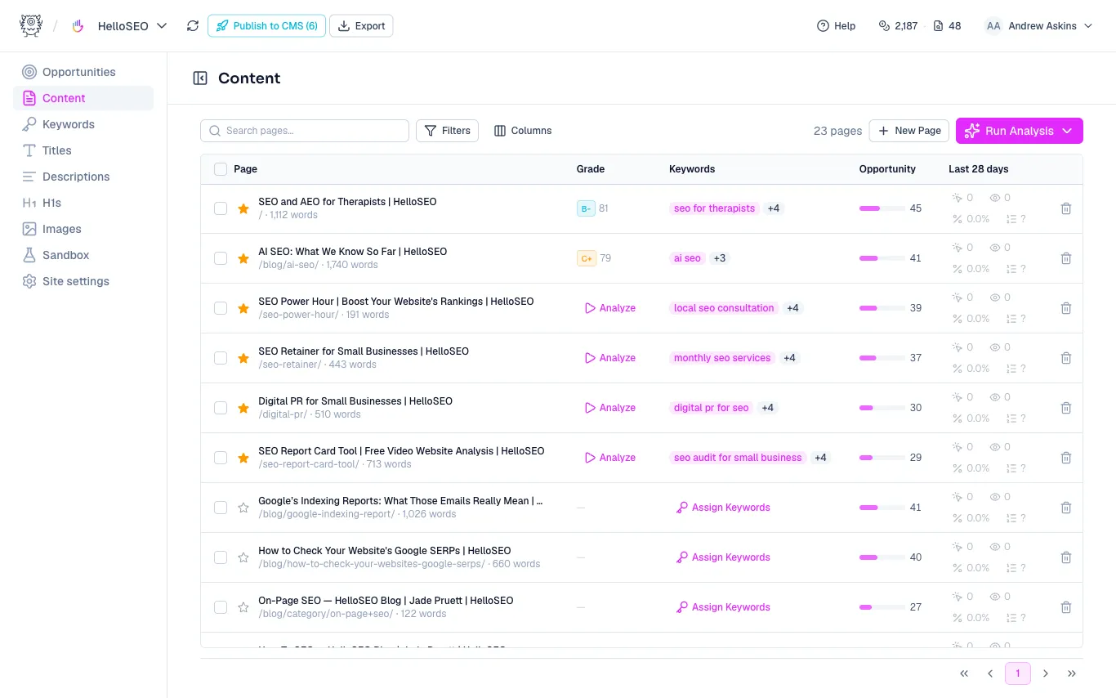Expand the +4 keywords for seo for therapists

pyautogui.click(x=774, y=208)
